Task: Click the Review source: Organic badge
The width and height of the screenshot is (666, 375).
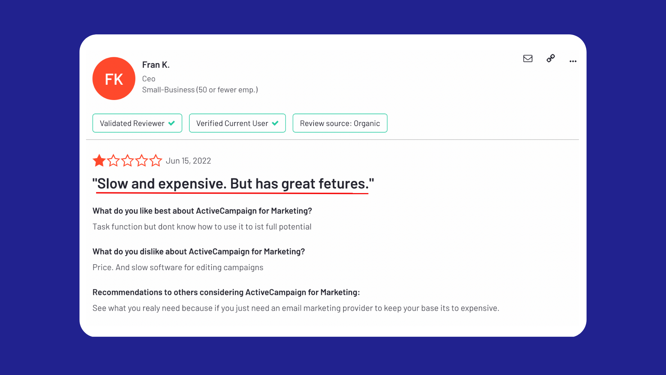Action: (x=340, y=123)
